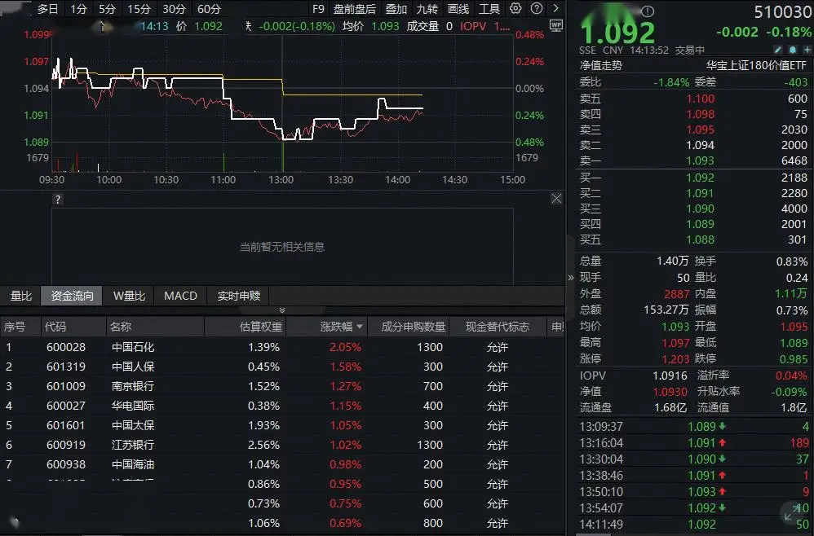
Task: Expand the double-chevron below indicator tabs
Action: click(282, 310)
